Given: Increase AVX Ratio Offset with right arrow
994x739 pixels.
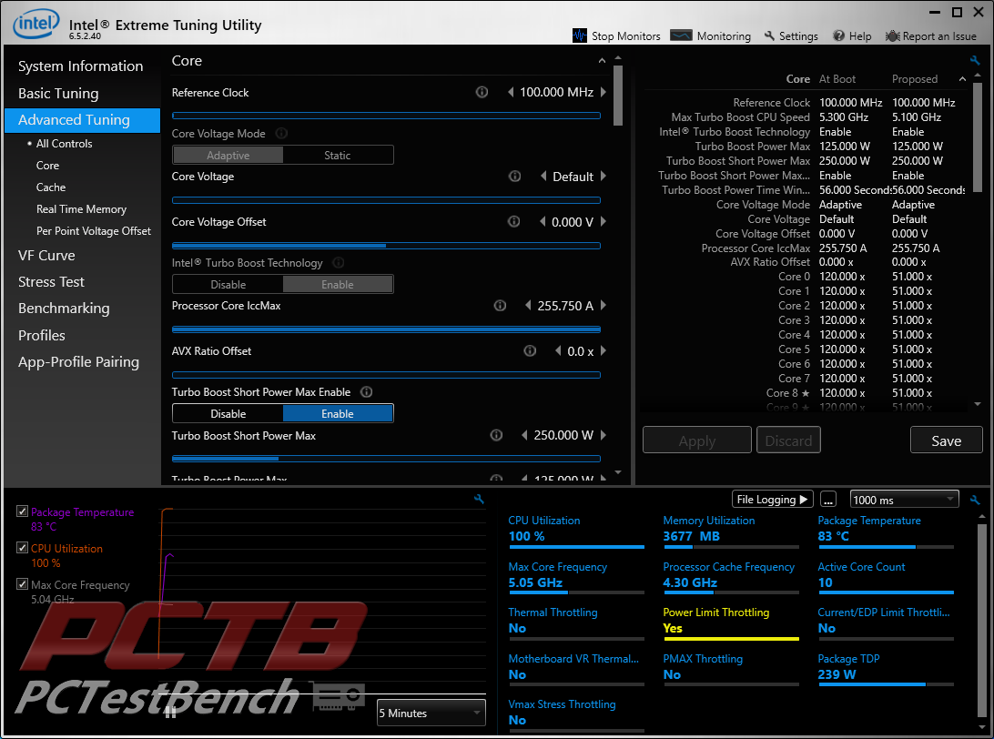Looking at the screenshot, I should click(x=603, y=350).
